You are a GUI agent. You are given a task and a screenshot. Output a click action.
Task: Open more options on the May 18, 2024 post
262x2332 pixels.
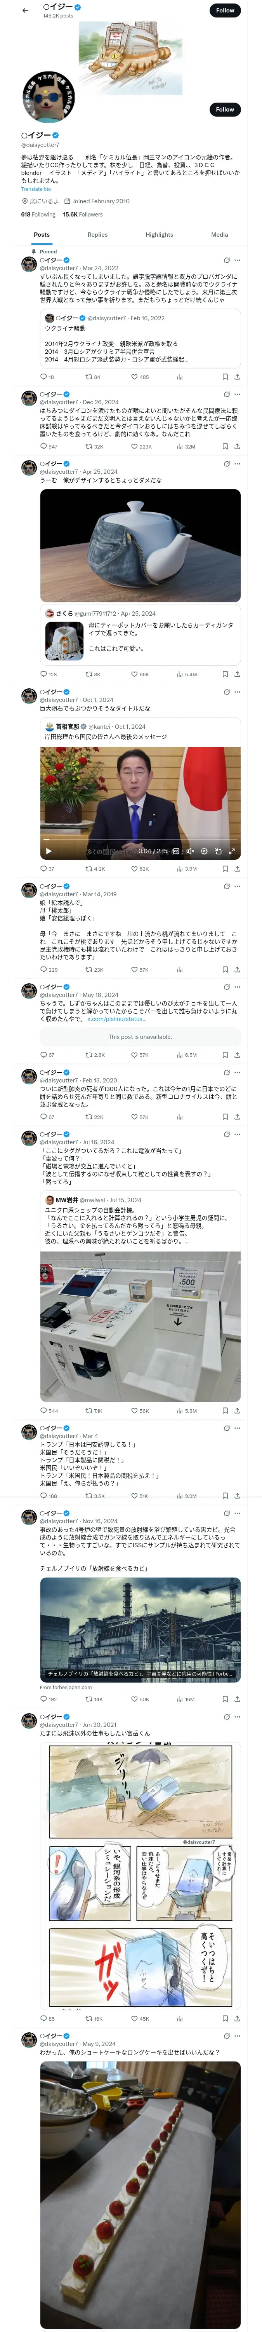click(237, 987)
